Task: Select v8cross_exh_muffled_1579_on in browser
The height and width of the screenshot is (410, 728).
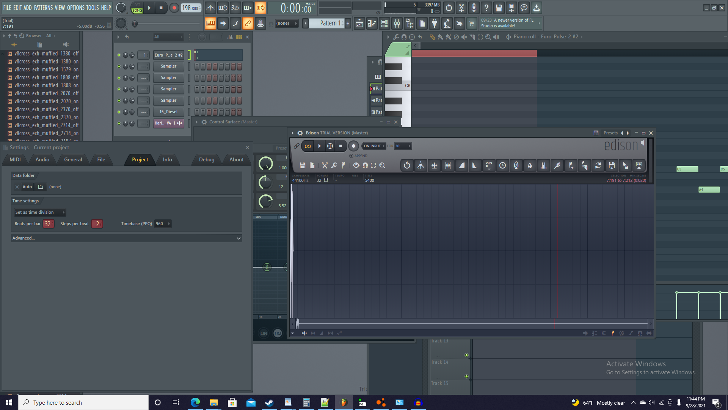Action: click(x=46, y=69)
